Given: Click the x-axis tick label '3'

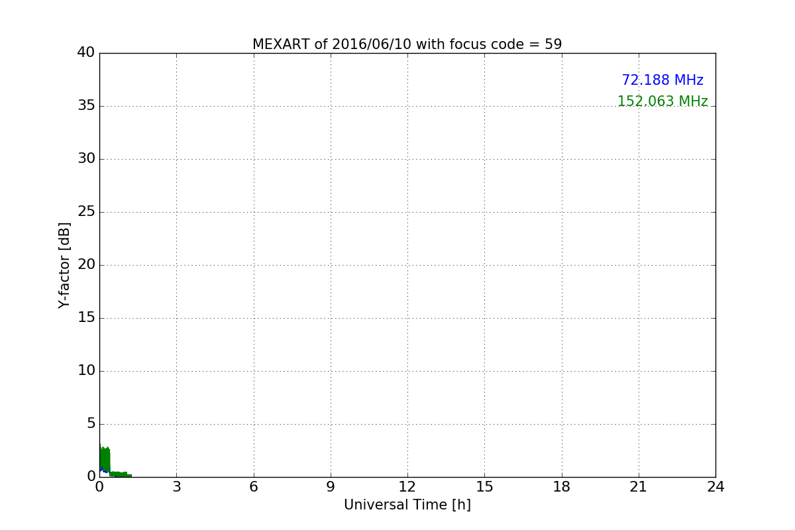Looking at the screenshot, I should pos(176,487).
